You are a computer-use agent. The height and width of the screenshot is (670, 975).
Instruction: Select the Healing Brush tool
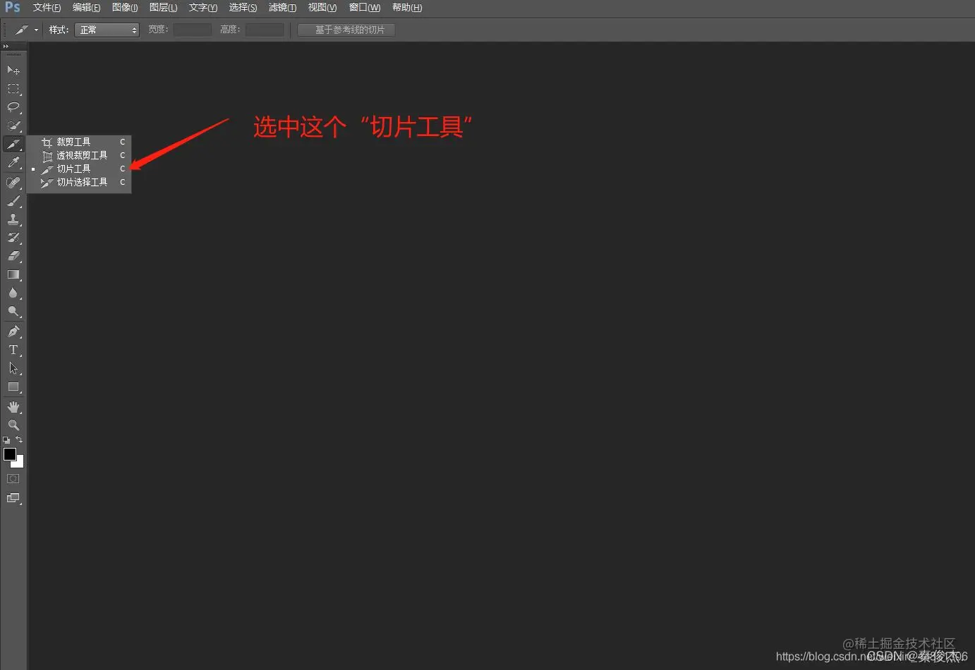13,183
